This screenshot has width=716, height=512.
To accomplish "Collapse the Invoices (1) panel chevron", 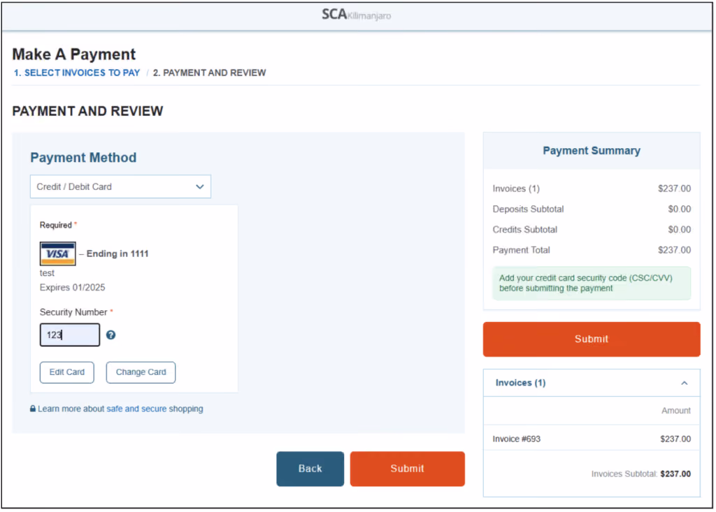I will (x=684, y=383).
